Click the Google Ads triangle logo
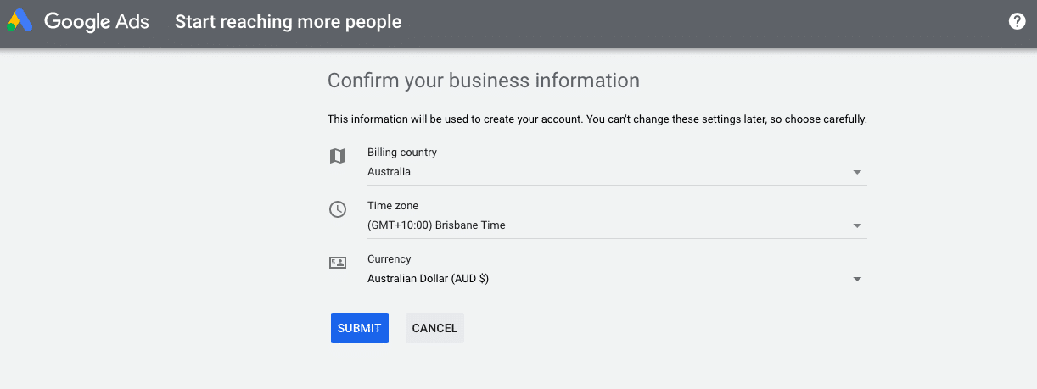 [20, 21]
